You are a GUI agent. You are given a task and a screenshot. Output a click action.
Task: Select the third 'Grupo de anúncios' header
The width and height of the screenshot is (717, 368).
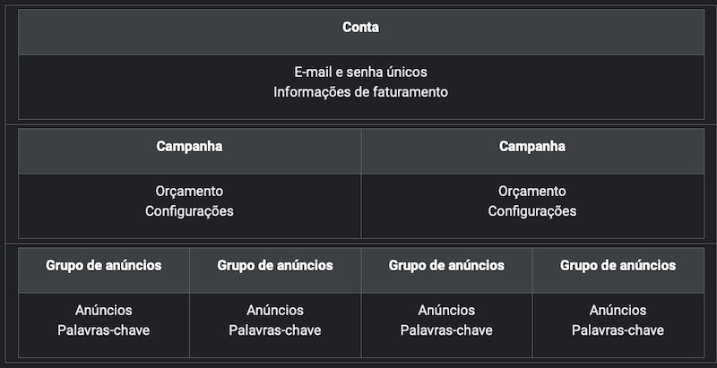click(446, 270)
